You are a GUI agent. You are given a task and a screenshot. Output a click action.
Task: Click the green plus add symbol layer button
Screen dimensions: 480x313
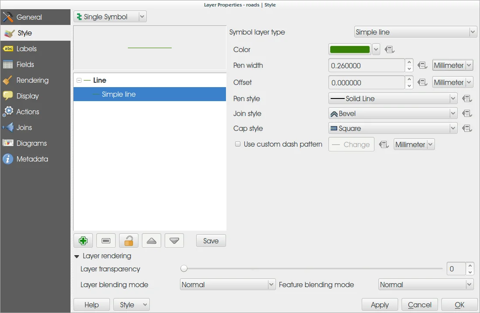pyautogui.click(x=83, y=241)
